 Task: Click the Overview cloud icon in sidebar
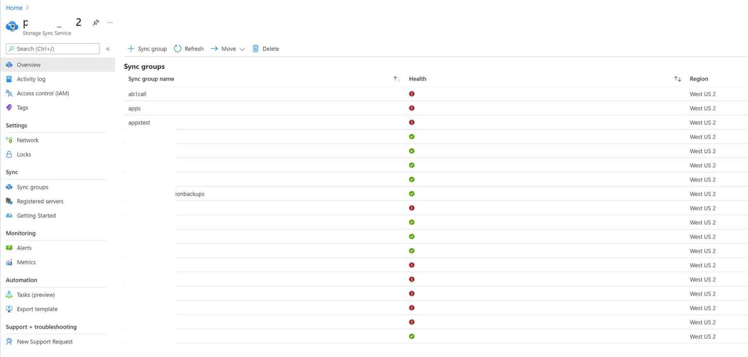pos(9,65)
